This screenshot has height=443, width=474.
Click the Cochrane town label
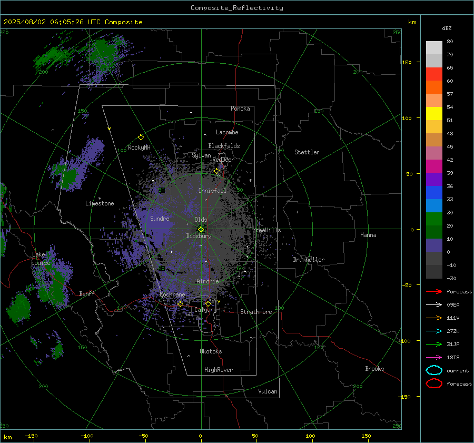(172, 294)
